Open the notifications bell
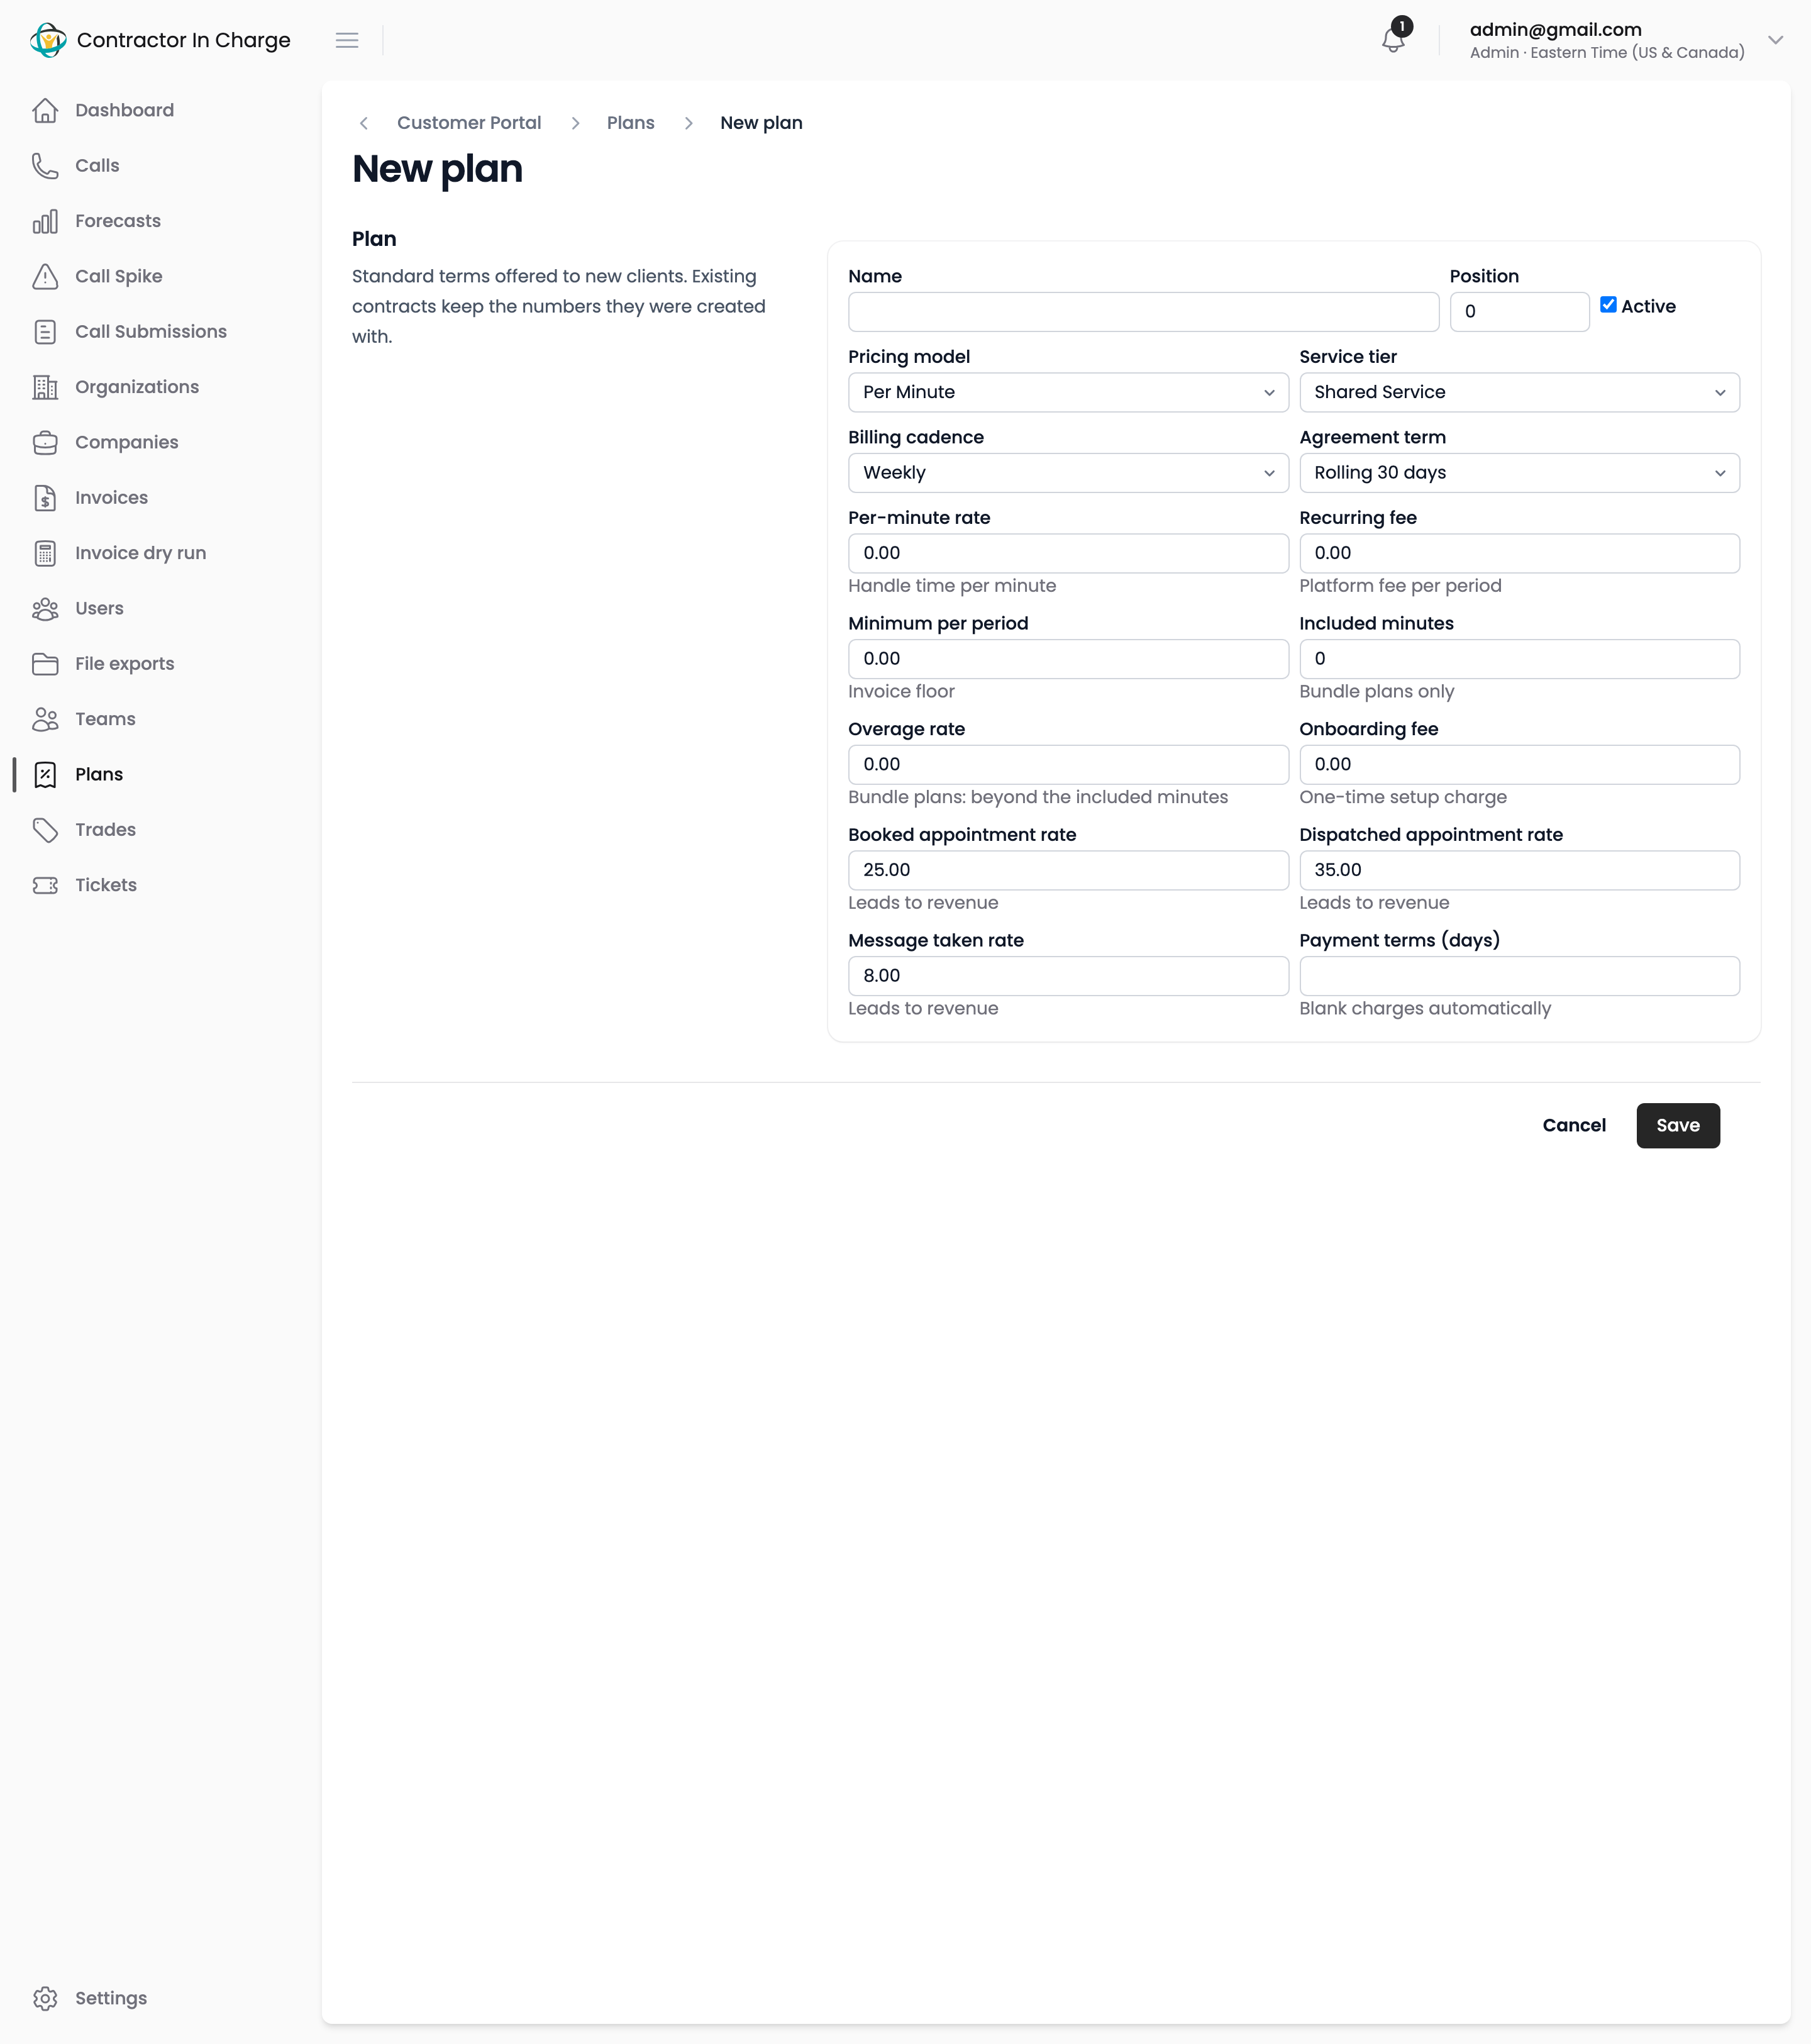 [1393, 40]
